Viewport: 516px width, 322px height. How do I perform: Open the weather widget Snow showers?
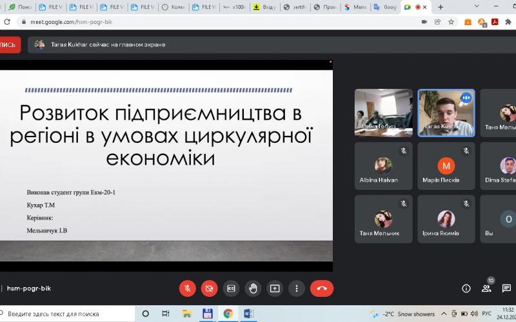402,314
